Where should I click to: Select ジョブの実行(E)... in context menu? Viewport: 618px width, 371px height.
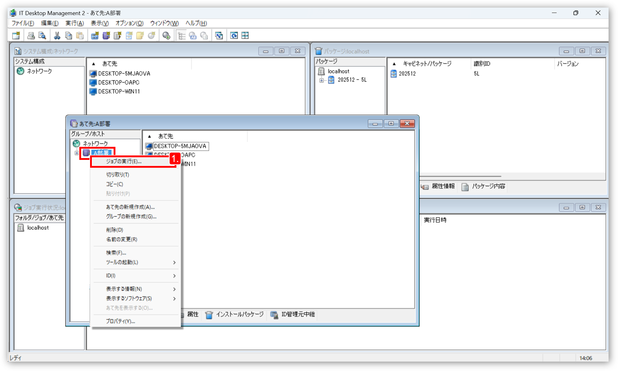pyautogui.click(x=124, y=161)
